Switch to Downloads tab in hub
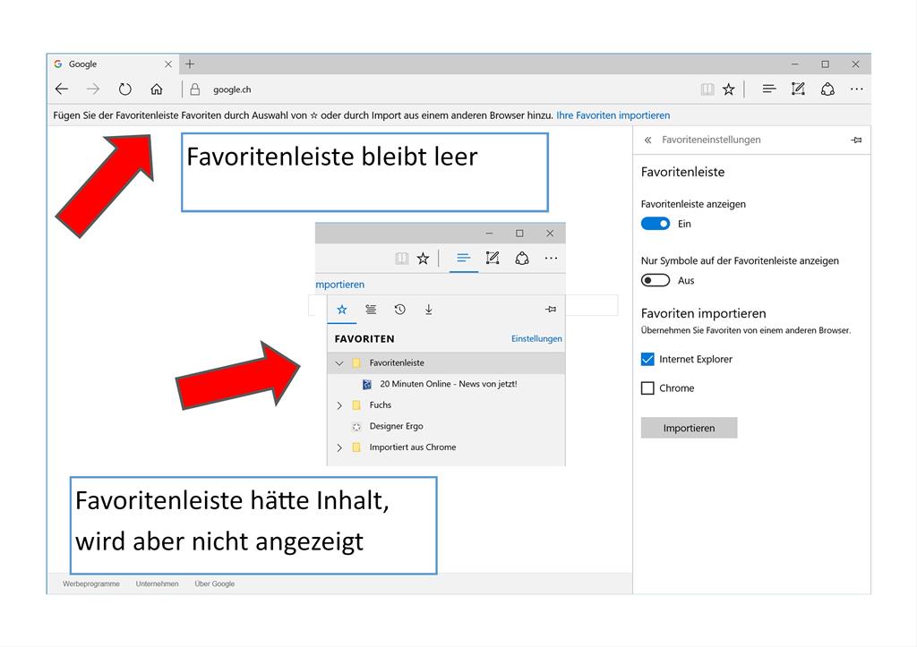This screenshot has height=647, width=917. coord(429,309)
